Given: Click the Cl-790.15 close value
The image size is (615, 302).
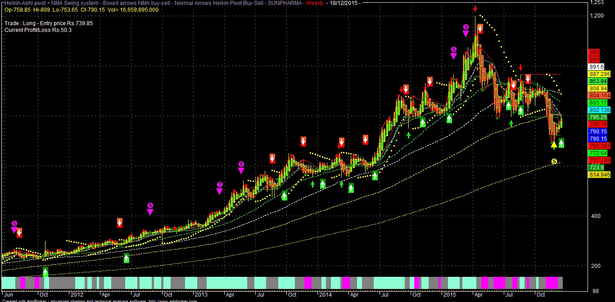Looking at the screenshot, I should click(93, 9).
